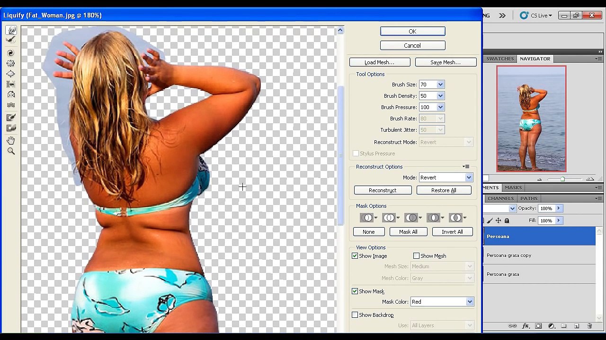The height and width of the screenshot is (340, 606).
Task: Open the Fill slider arrow
Action: pos(559,221)
